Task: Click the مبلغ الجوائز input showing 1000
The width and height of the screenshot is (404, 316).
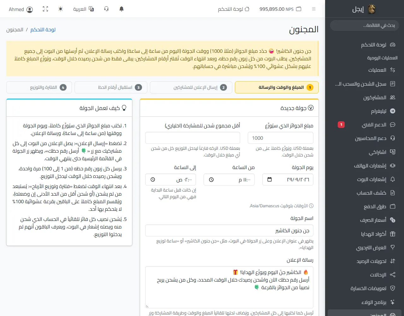Action: click(x=281, y=138)
